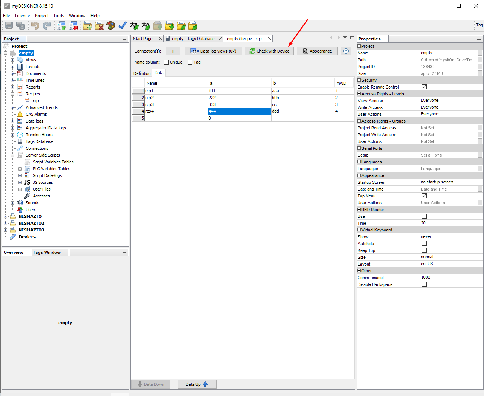Open the Licence menu
The width and height of the screenshot is (484, 396).
click(22, 16)
